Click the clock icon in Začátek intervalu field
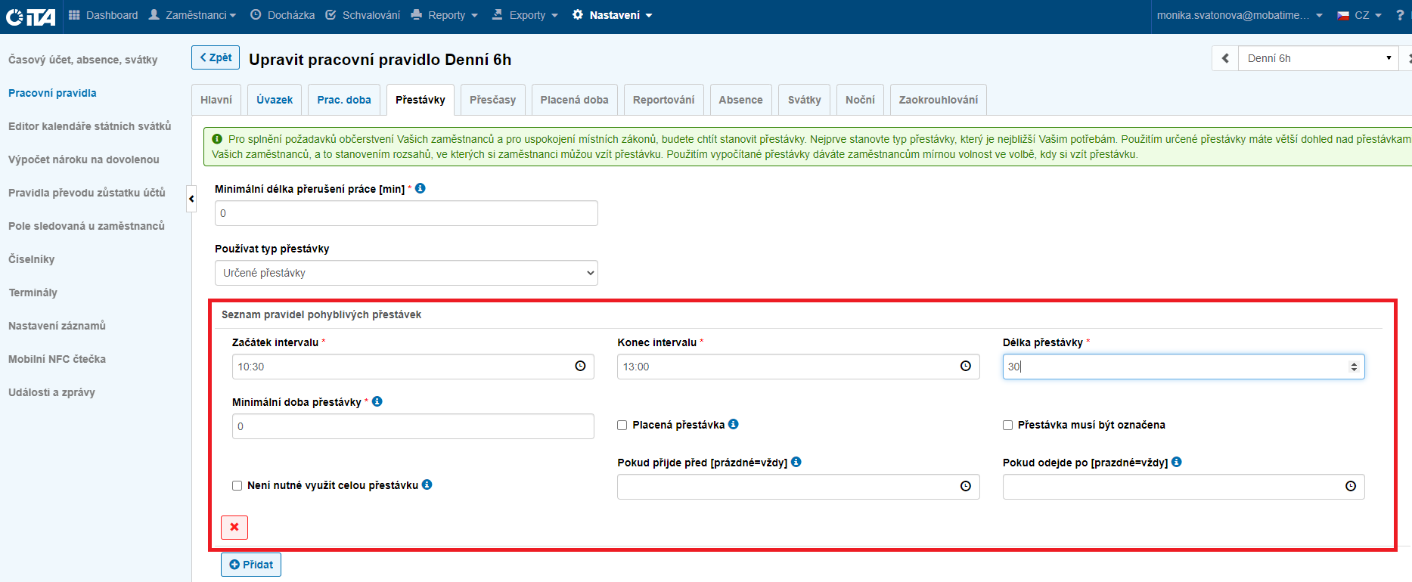Viewport: 1412px width, 582px height. 580,367
